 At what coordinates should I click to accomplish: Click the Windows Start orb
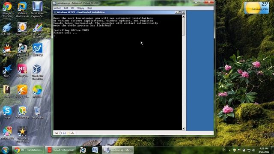coord(5,150)
